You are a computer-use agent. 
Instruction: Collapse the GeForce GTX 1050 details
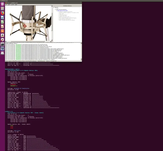point(57,11)
